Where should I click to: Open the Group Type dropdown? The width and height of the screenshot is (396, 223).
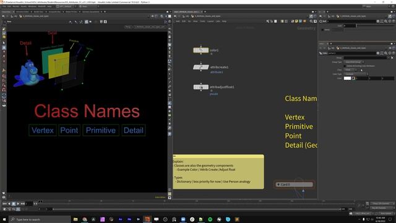pyautogui.click(x=353, y=62)
